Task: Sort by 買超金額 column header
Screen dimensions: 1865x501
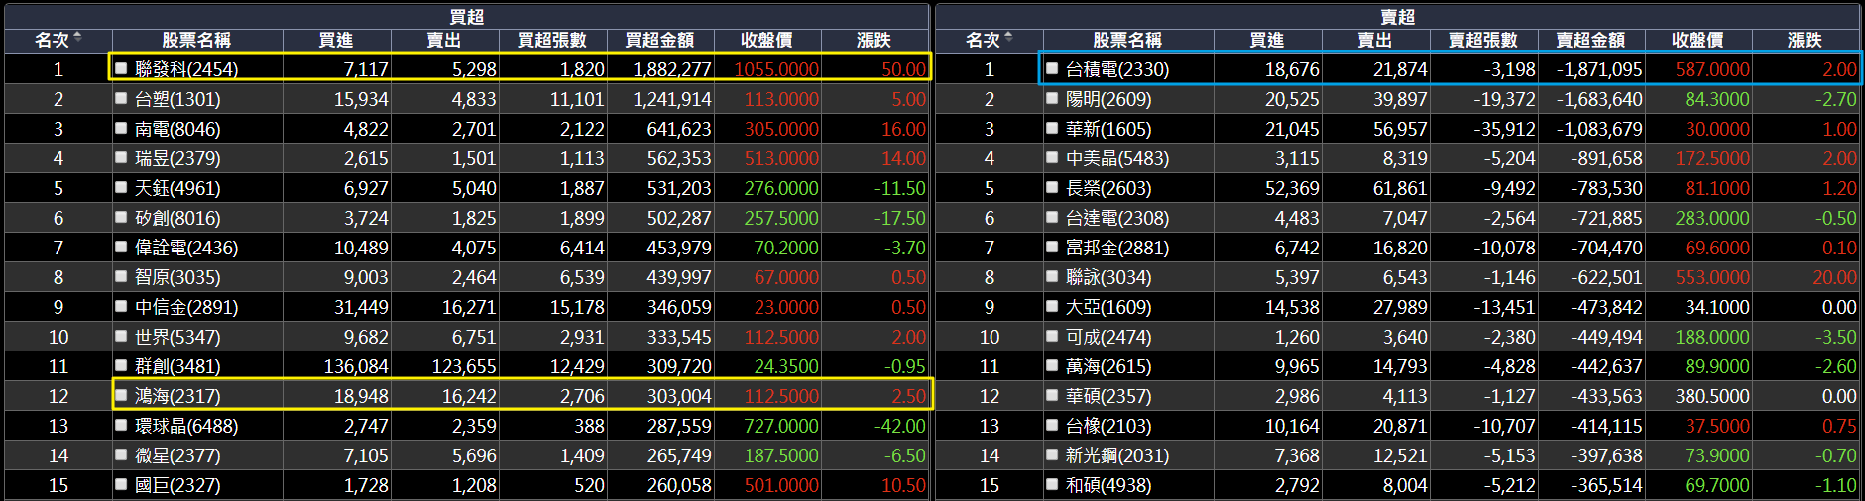Action: (x=659, y=40)
